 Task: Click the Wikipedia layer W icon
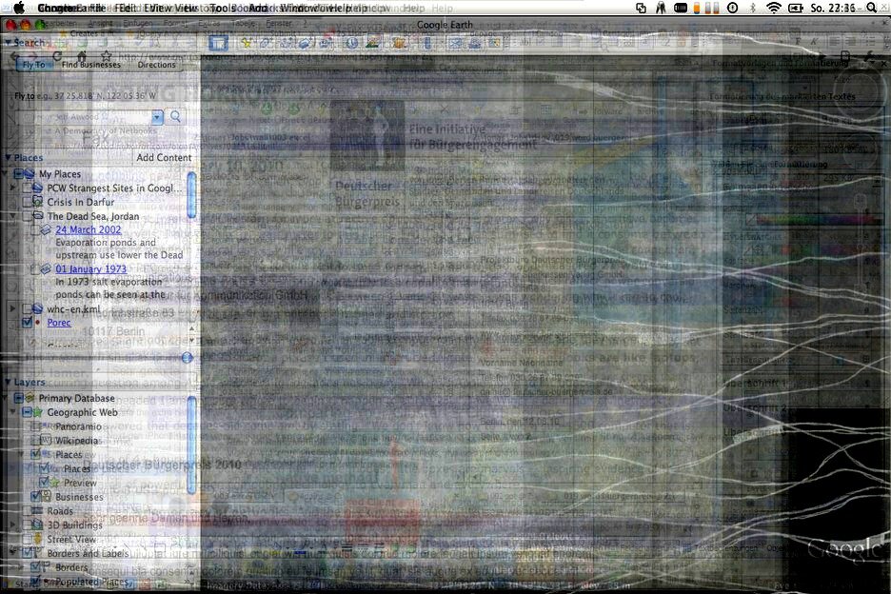click(48, 441)
